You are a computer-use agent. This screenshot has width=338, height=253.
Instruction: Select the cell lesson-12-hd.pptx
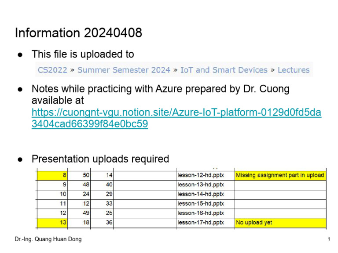205,175
